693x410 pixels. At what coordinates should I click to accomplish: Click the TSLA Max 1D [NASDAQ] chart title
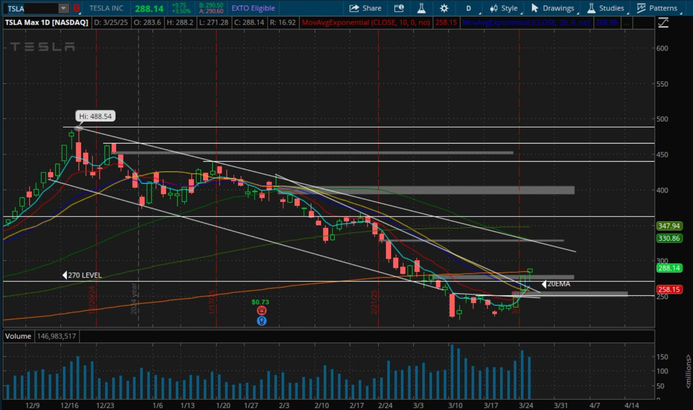(46, 23)
